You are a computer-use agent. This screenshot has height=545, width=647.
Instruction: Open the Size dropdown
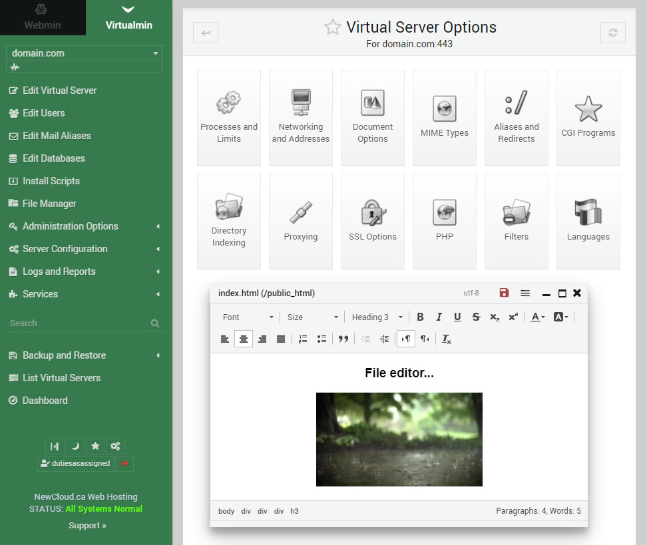(x=312, y=317)
